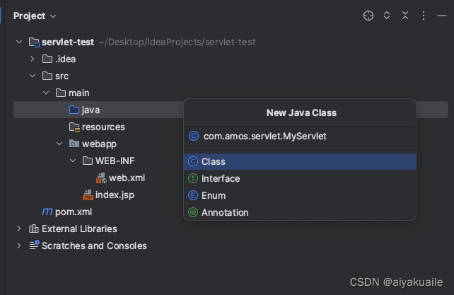Select index.jsp in the project tree
This screenshot has height=295, width=454.
115,195
